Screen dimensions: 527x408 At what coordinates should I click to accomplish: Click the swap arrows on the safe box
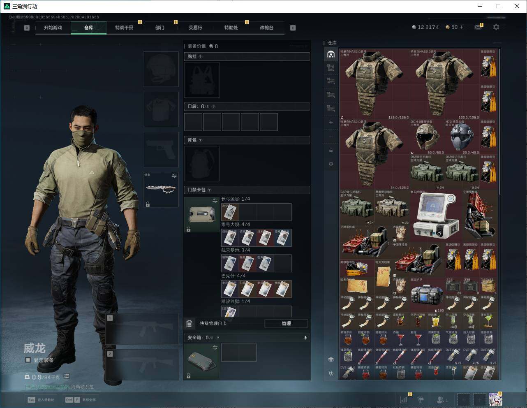(215, 348)
